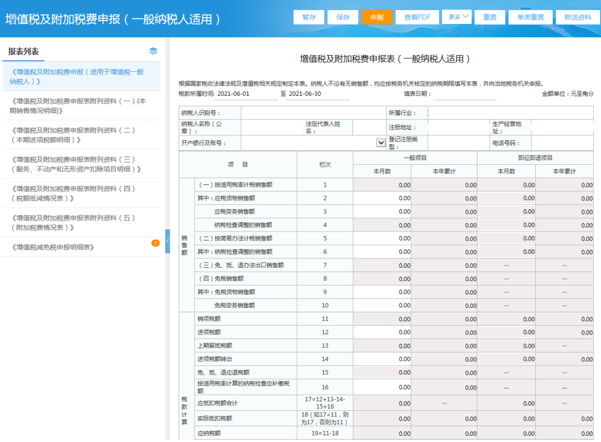Image resolution: width=601 pixels, height=442 pixels.
Task: Click row 2 应税货物销售额 一般项目本月数 cell
Action: (x=382, y=198)
